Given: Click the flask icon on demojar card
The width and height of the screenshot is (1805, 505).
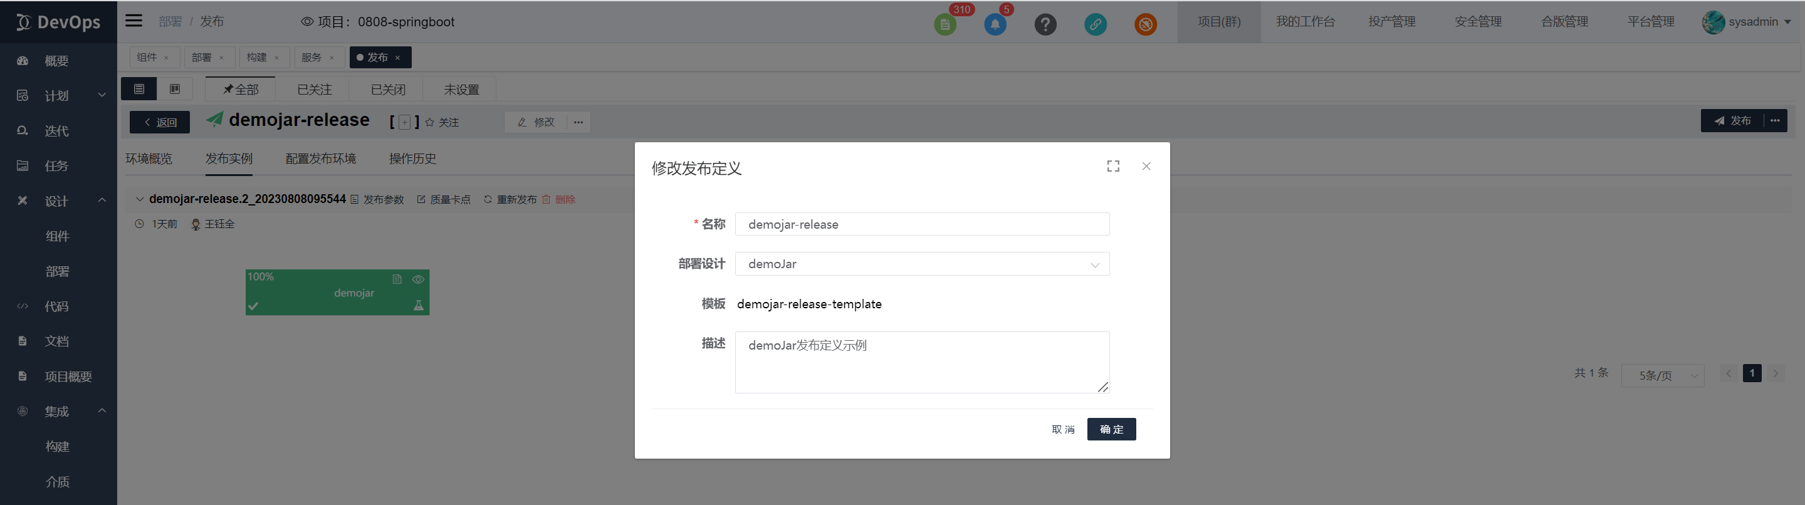Looking at the screenshot, I should 418,305.
